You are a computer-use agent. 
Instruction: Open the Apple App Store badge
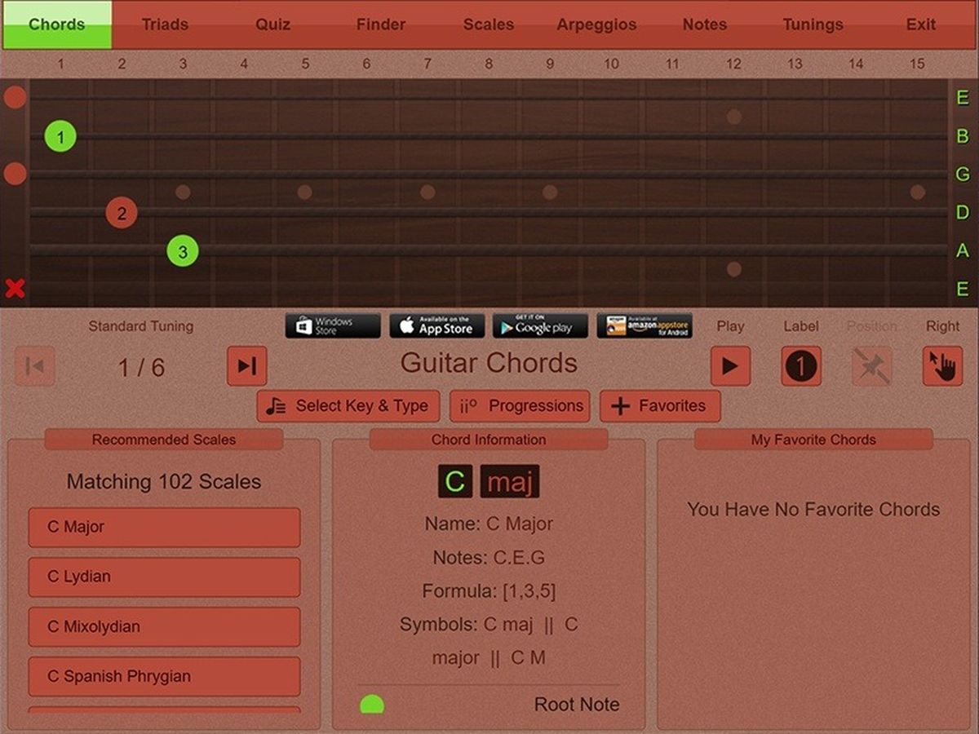(x=436, y=326)
